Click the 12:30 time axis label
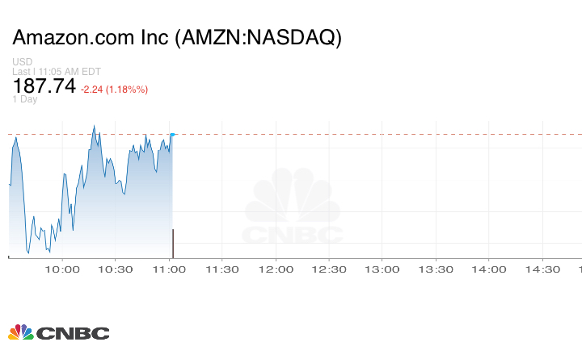This screenshot has height=363, width=582. (328, 269)
